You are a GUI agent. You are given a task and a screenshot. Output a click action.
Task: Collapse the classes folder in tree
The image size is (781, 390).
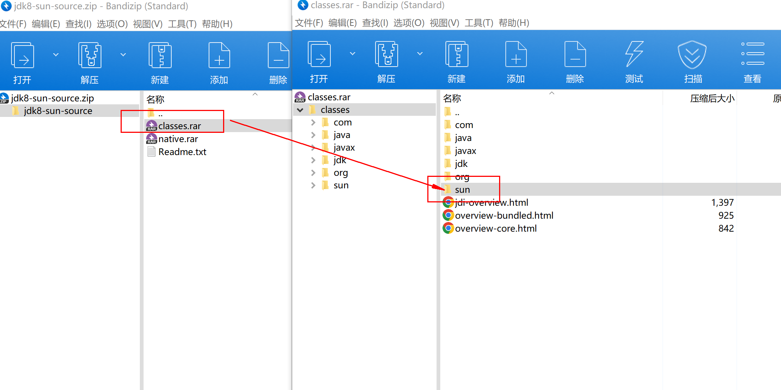tap(300, 110)
